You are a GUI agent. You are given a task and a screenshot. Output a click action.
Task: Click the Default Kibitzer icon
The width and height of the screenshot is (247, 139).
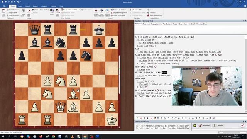click(x=96, y=13)
